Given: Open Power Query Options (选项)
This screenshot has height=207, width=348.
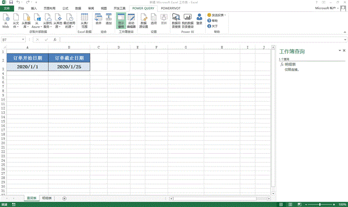Looking at the screenshot, I should click(x=153, y=20).
